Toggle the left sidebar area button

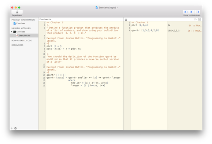pos(186,12)
